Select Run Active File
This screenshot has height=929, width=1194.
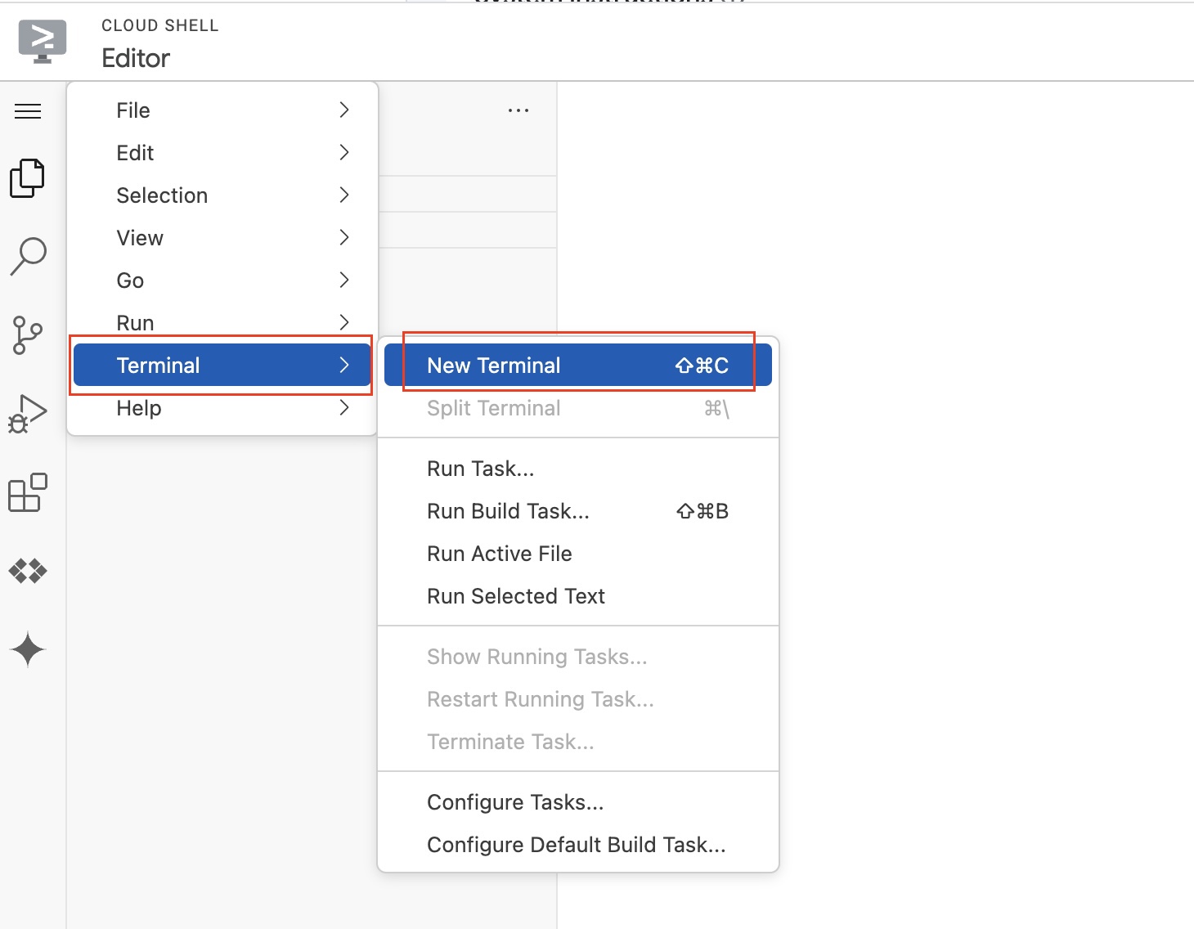pos(499,554)
